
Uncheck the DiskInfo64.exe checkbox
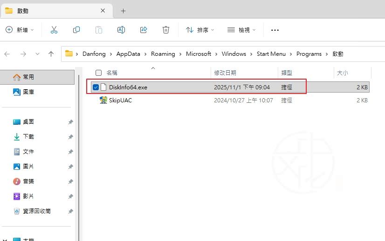point(96,87)
